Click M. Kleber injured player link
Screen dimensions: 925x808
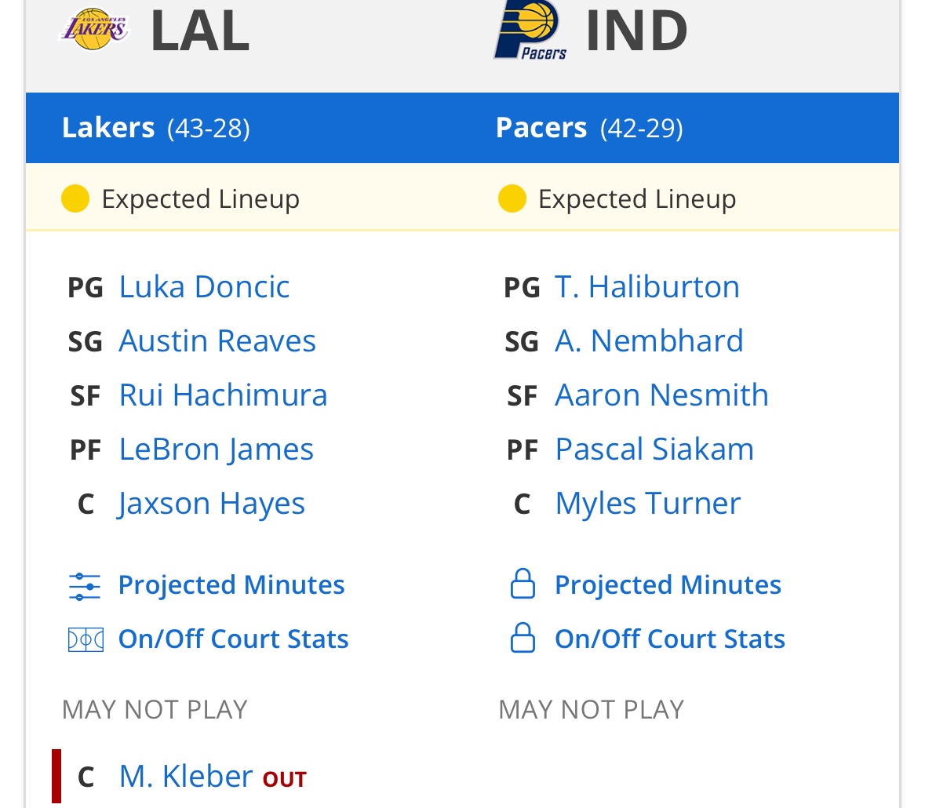click(x=186, y=777)
